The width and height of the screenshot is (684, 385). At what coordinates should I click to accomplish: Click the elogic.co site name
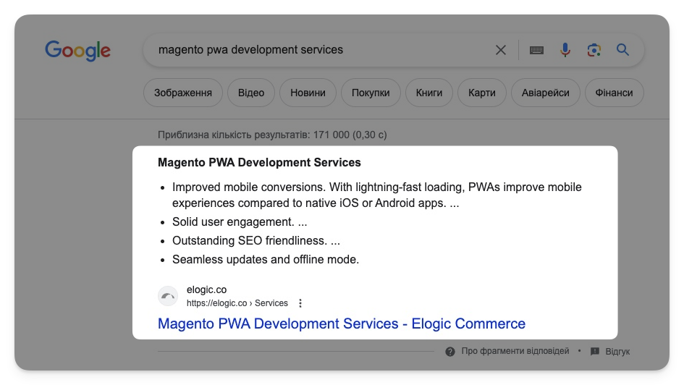206,289
